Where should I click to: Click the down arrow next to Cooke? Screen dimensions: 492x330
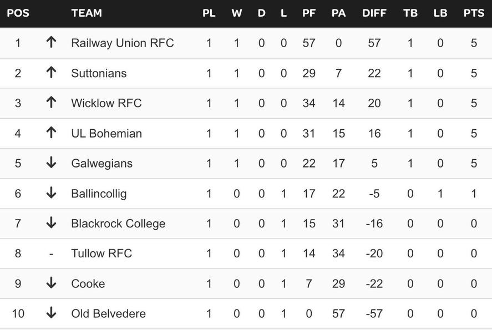(x=51, y=283)
